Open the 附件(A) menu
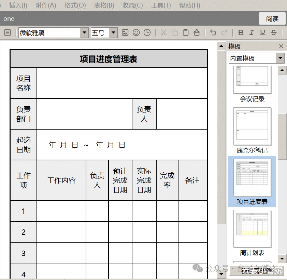 46,5
